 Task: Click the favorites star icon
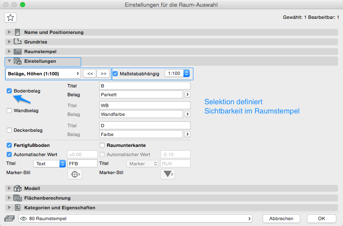(x=10, y=18)
